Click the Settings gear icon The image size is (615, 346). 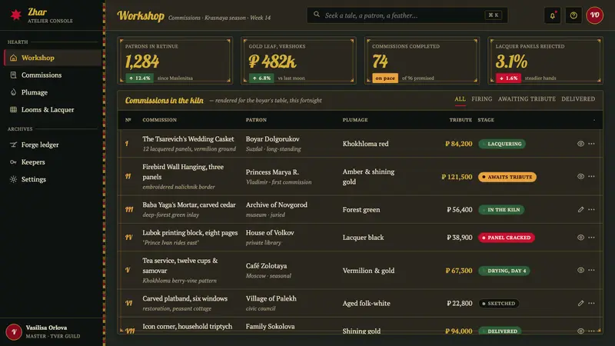point(13,179)
